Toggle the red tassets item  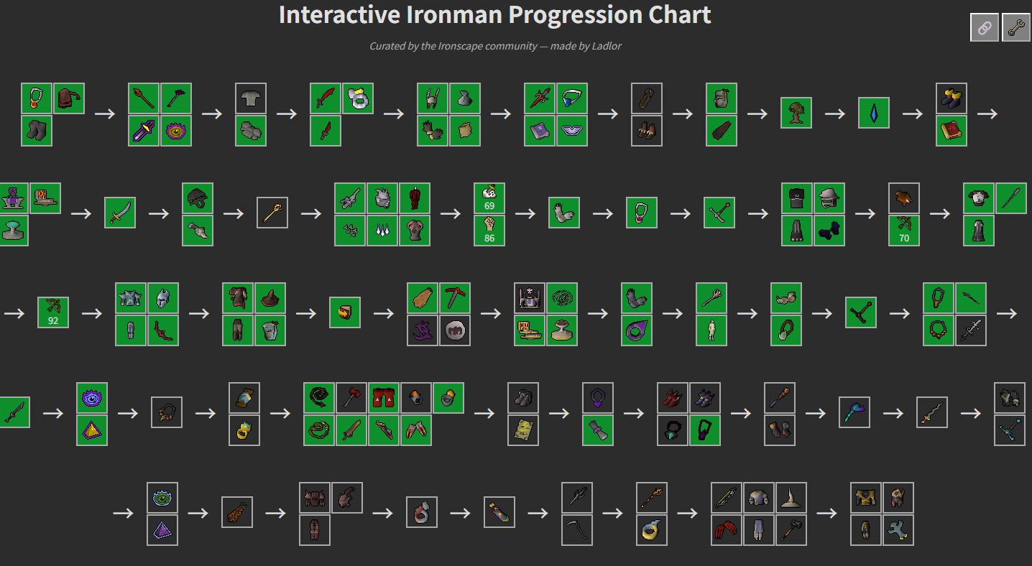point(384,398)
